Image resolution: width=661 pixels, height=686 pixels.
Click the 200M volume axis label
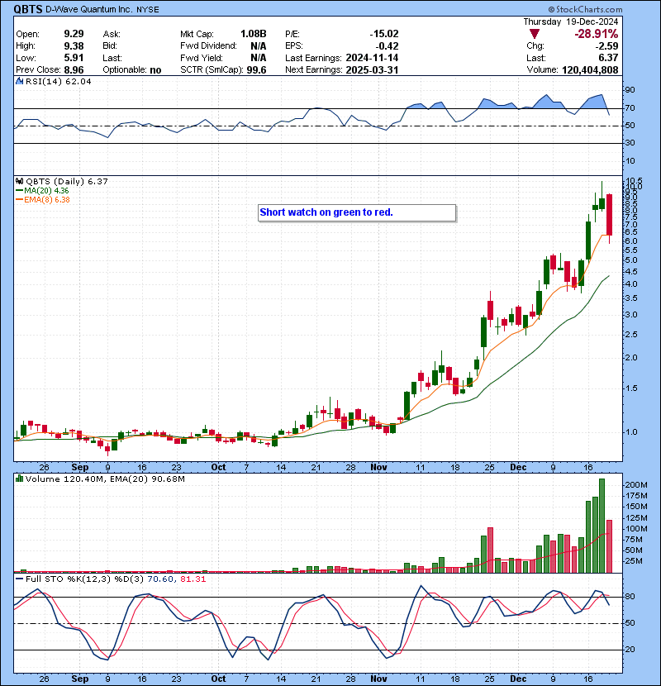point(636,485)
